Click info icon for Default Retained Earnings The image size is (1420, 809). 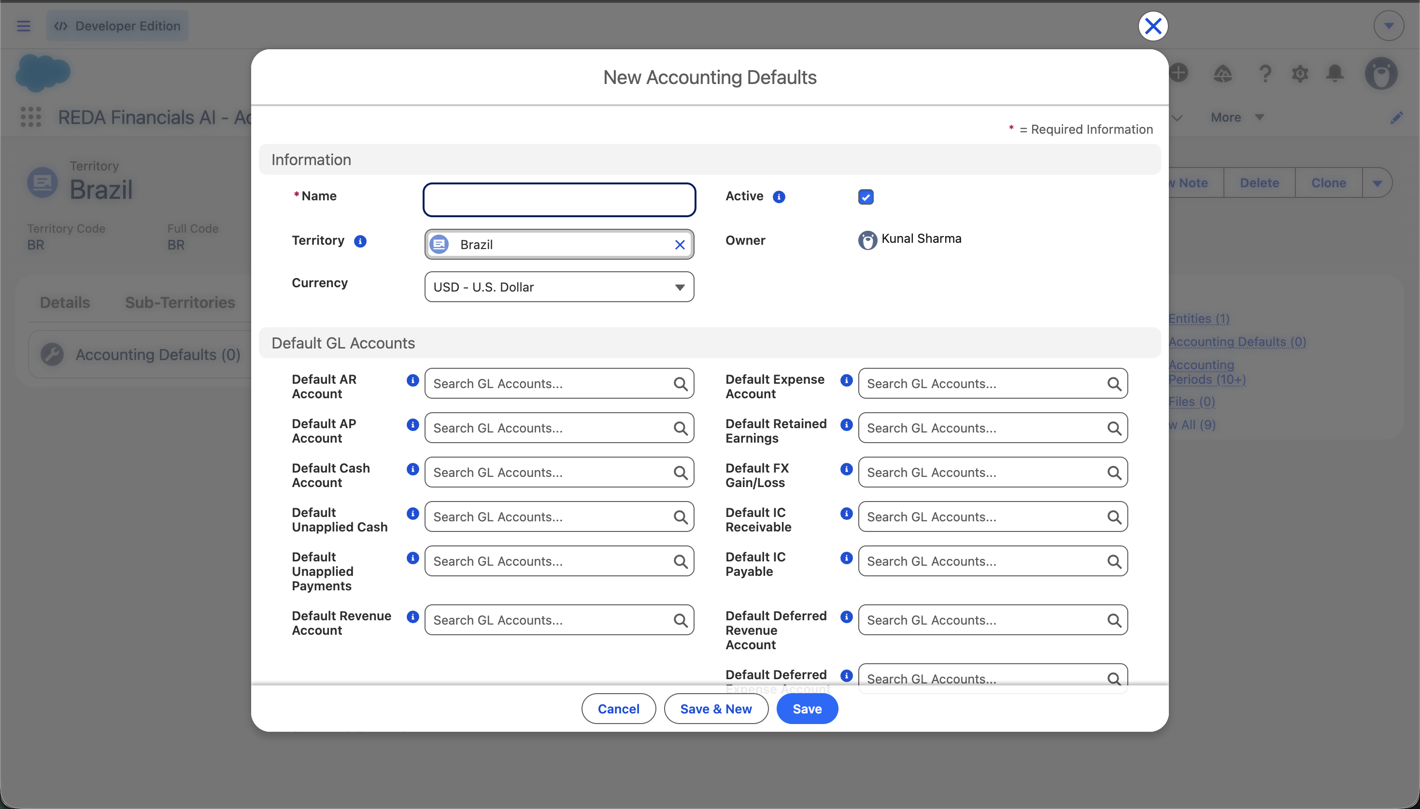coord(846,424)
